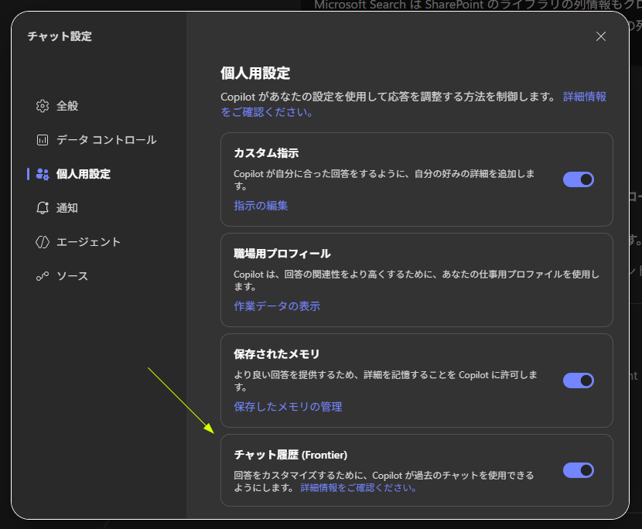Image resolution: width=642 pixels, height=529 pixels.
Task: Click the エージェント code-bracket icon
Action: [x=43, y=242]
